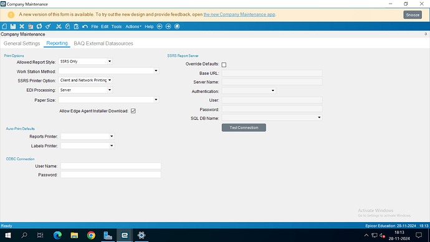Click the Attachments toolbar icon

[31, 26]
